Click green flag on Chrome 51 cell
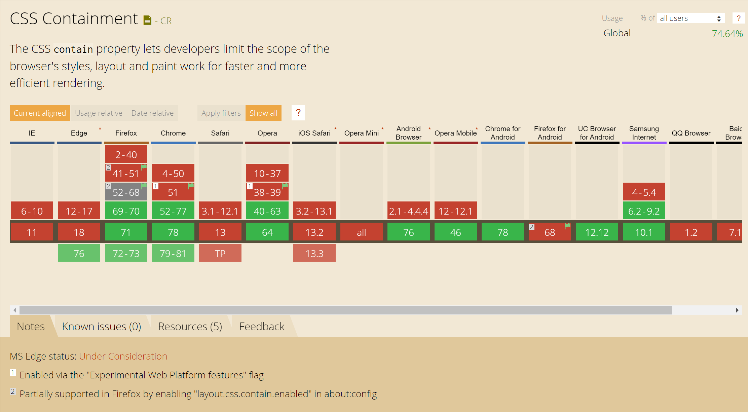The width and height of the screenshot is (748, 412). pyautogui.click(x=191, y=186)
